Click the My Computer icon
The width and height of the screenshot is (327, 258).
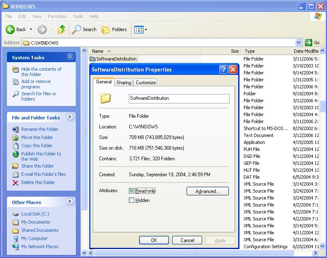[x=16, y=238]
